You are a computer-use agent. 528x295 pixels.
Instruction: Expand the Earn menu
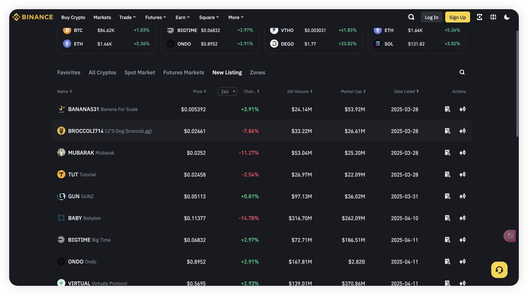(183, 17)
